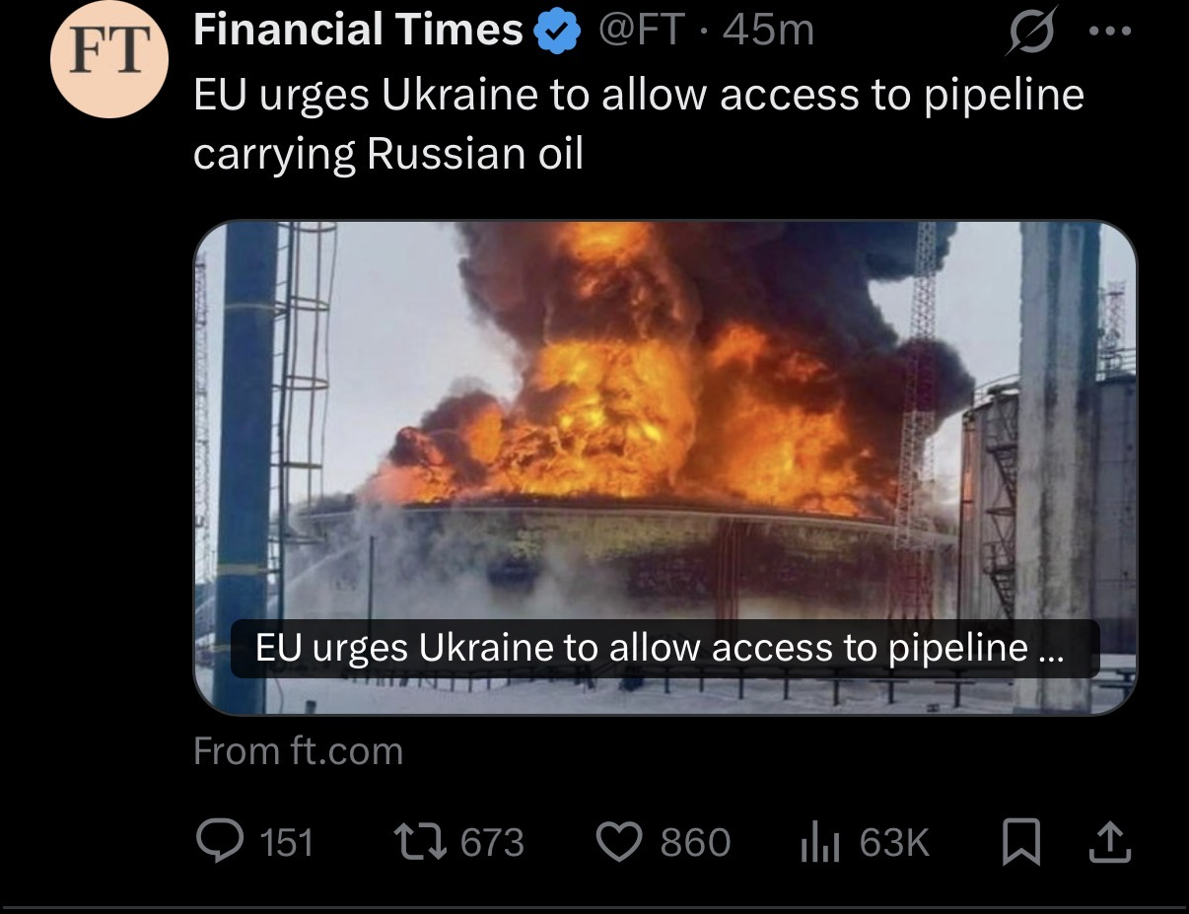The image size is (1189, 914).
Task: Open the Financial Times display name
Action: [359, 31]
